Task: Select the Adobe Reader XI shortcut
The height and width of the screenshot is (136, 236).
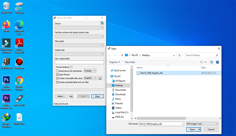Action: pos(19,46)
